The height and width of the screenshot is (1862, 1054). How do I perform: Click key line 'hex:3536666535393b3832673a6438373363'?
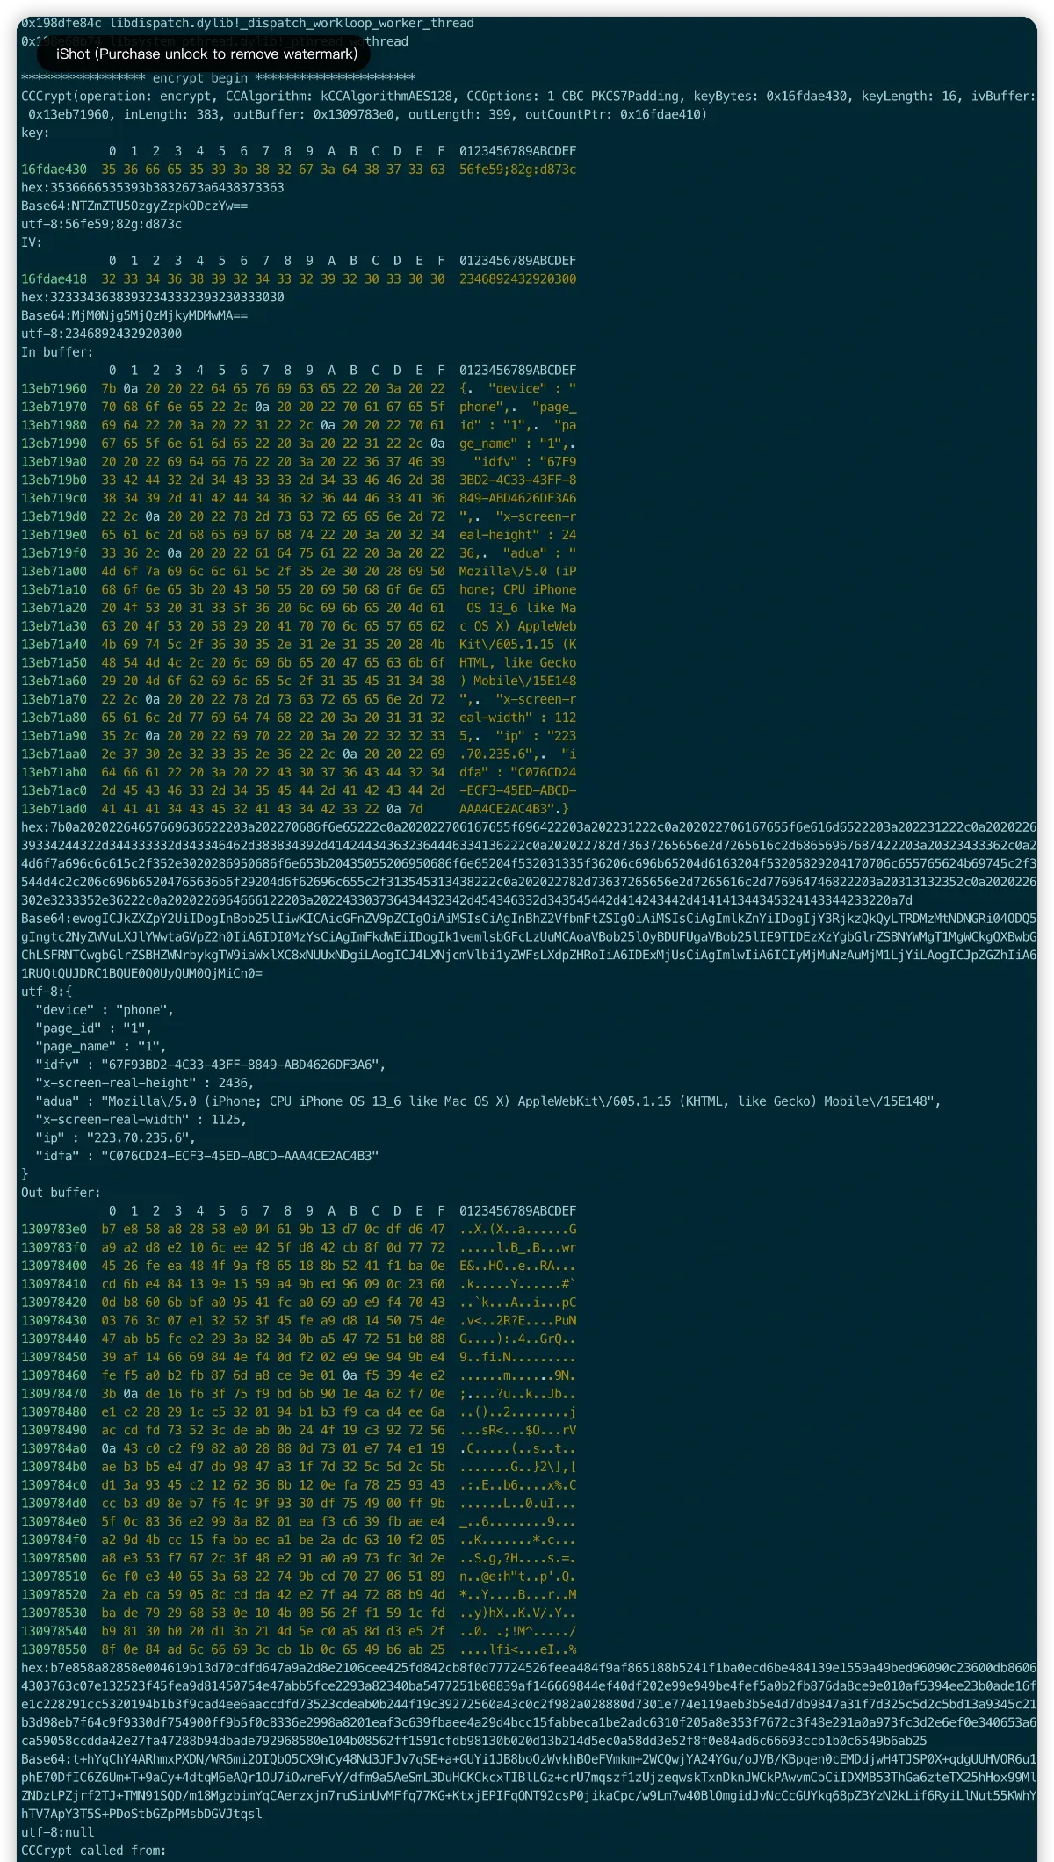point(153,188)
